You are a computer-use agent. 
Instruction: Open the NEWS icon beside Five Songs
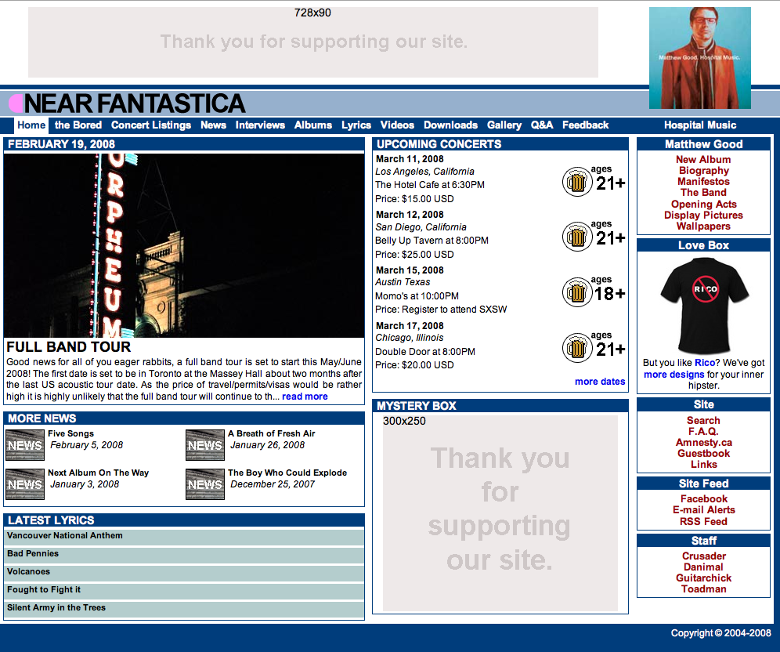[x=25, y=445]
